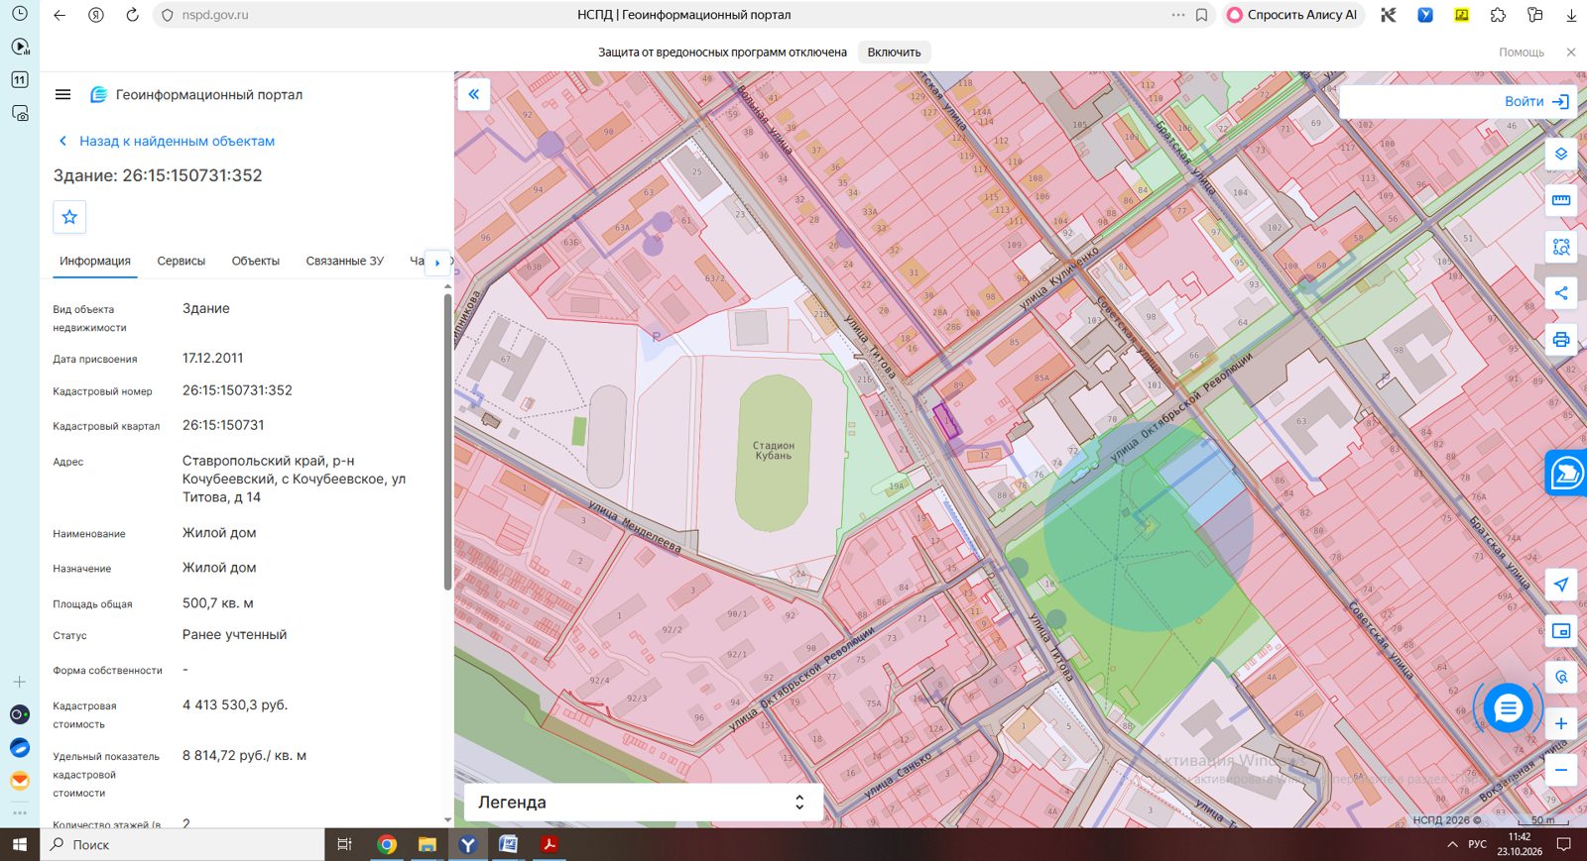Screen dimensions: 1587x861
Task: Open the page options three-dot menu
Action: click(1177, 15)
